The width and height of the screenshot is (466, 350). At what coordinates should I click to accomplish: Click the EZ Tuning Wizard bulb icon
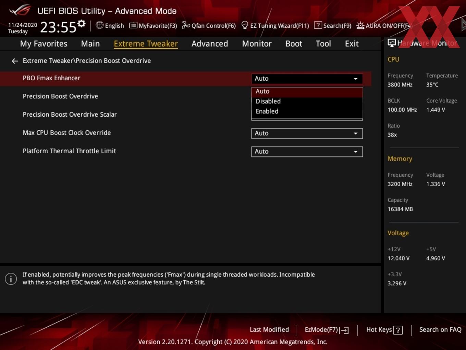point(245,25)
